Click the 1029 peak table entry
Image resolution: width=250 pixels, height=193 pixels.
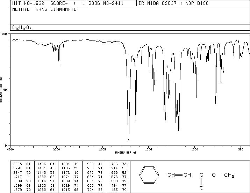point(70,185)
